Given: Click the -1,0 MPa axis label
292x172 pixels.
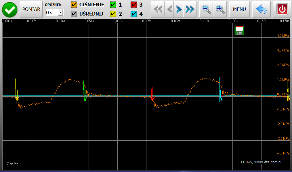Looking at the screenshot, I should pyautogui.click(x=283, y=109).
